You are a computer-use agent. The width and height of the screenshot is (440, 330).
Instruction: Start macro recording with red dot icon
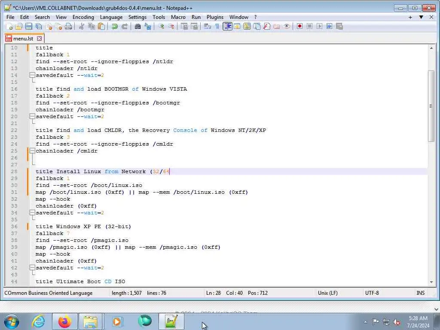click(299, 26)
